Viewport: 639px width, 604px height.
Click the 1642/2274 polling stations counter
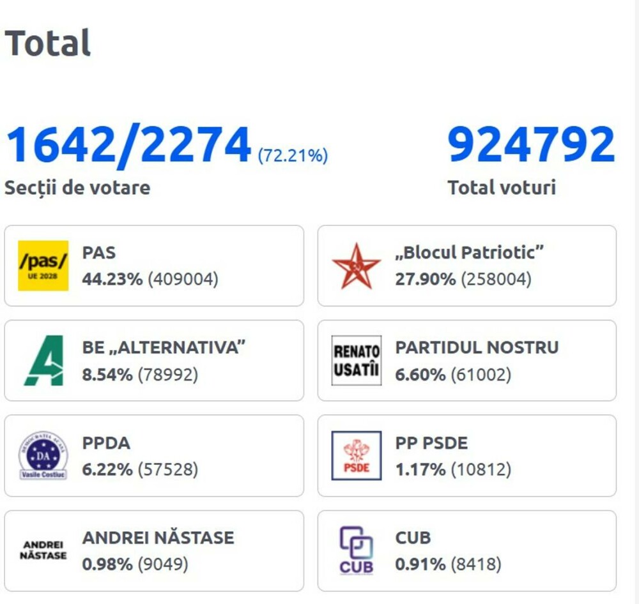click(128, 146)
